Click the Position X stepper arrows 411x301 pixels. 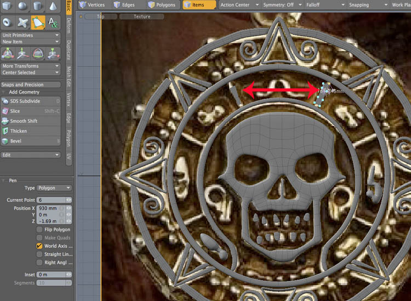pos(68,208)
